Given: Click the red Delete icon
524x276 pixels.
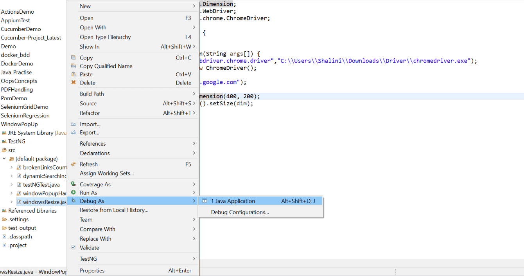Looking at the screenshot, I should point(74,83).
